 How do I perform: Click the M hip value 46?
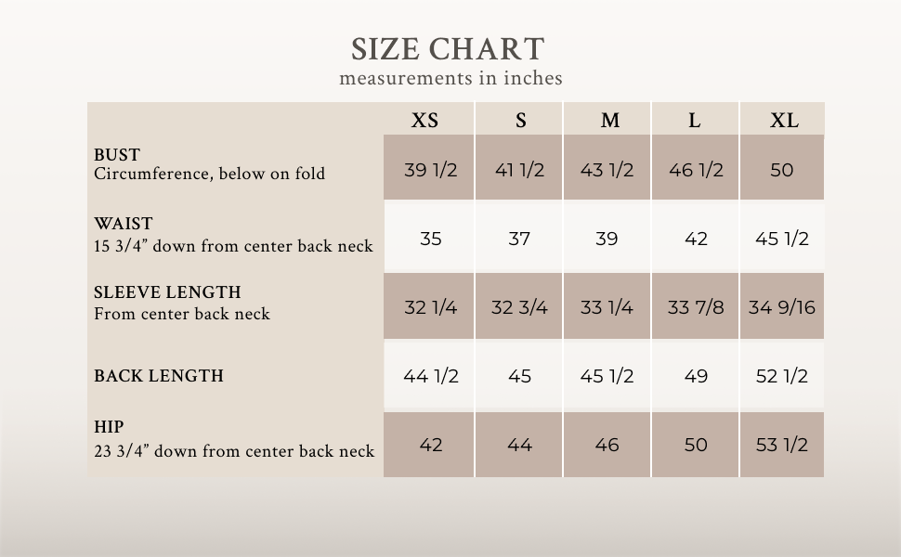(x=607, y=445)
